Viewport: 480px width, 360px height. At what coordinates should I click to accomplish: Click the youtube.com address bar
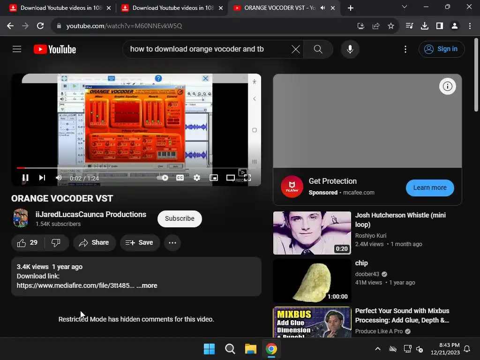[x=124, y=26]
